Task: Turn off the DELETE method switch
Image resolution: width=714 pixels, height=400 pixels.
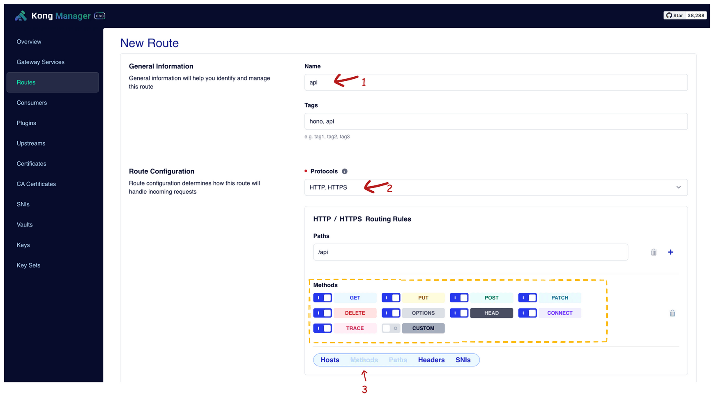Action: click(x=322, y=313)
